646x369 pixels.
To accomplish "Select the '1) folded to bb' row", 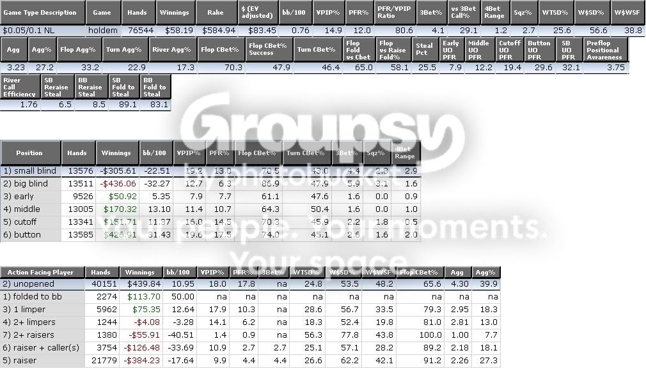I will tap(250, 297).
